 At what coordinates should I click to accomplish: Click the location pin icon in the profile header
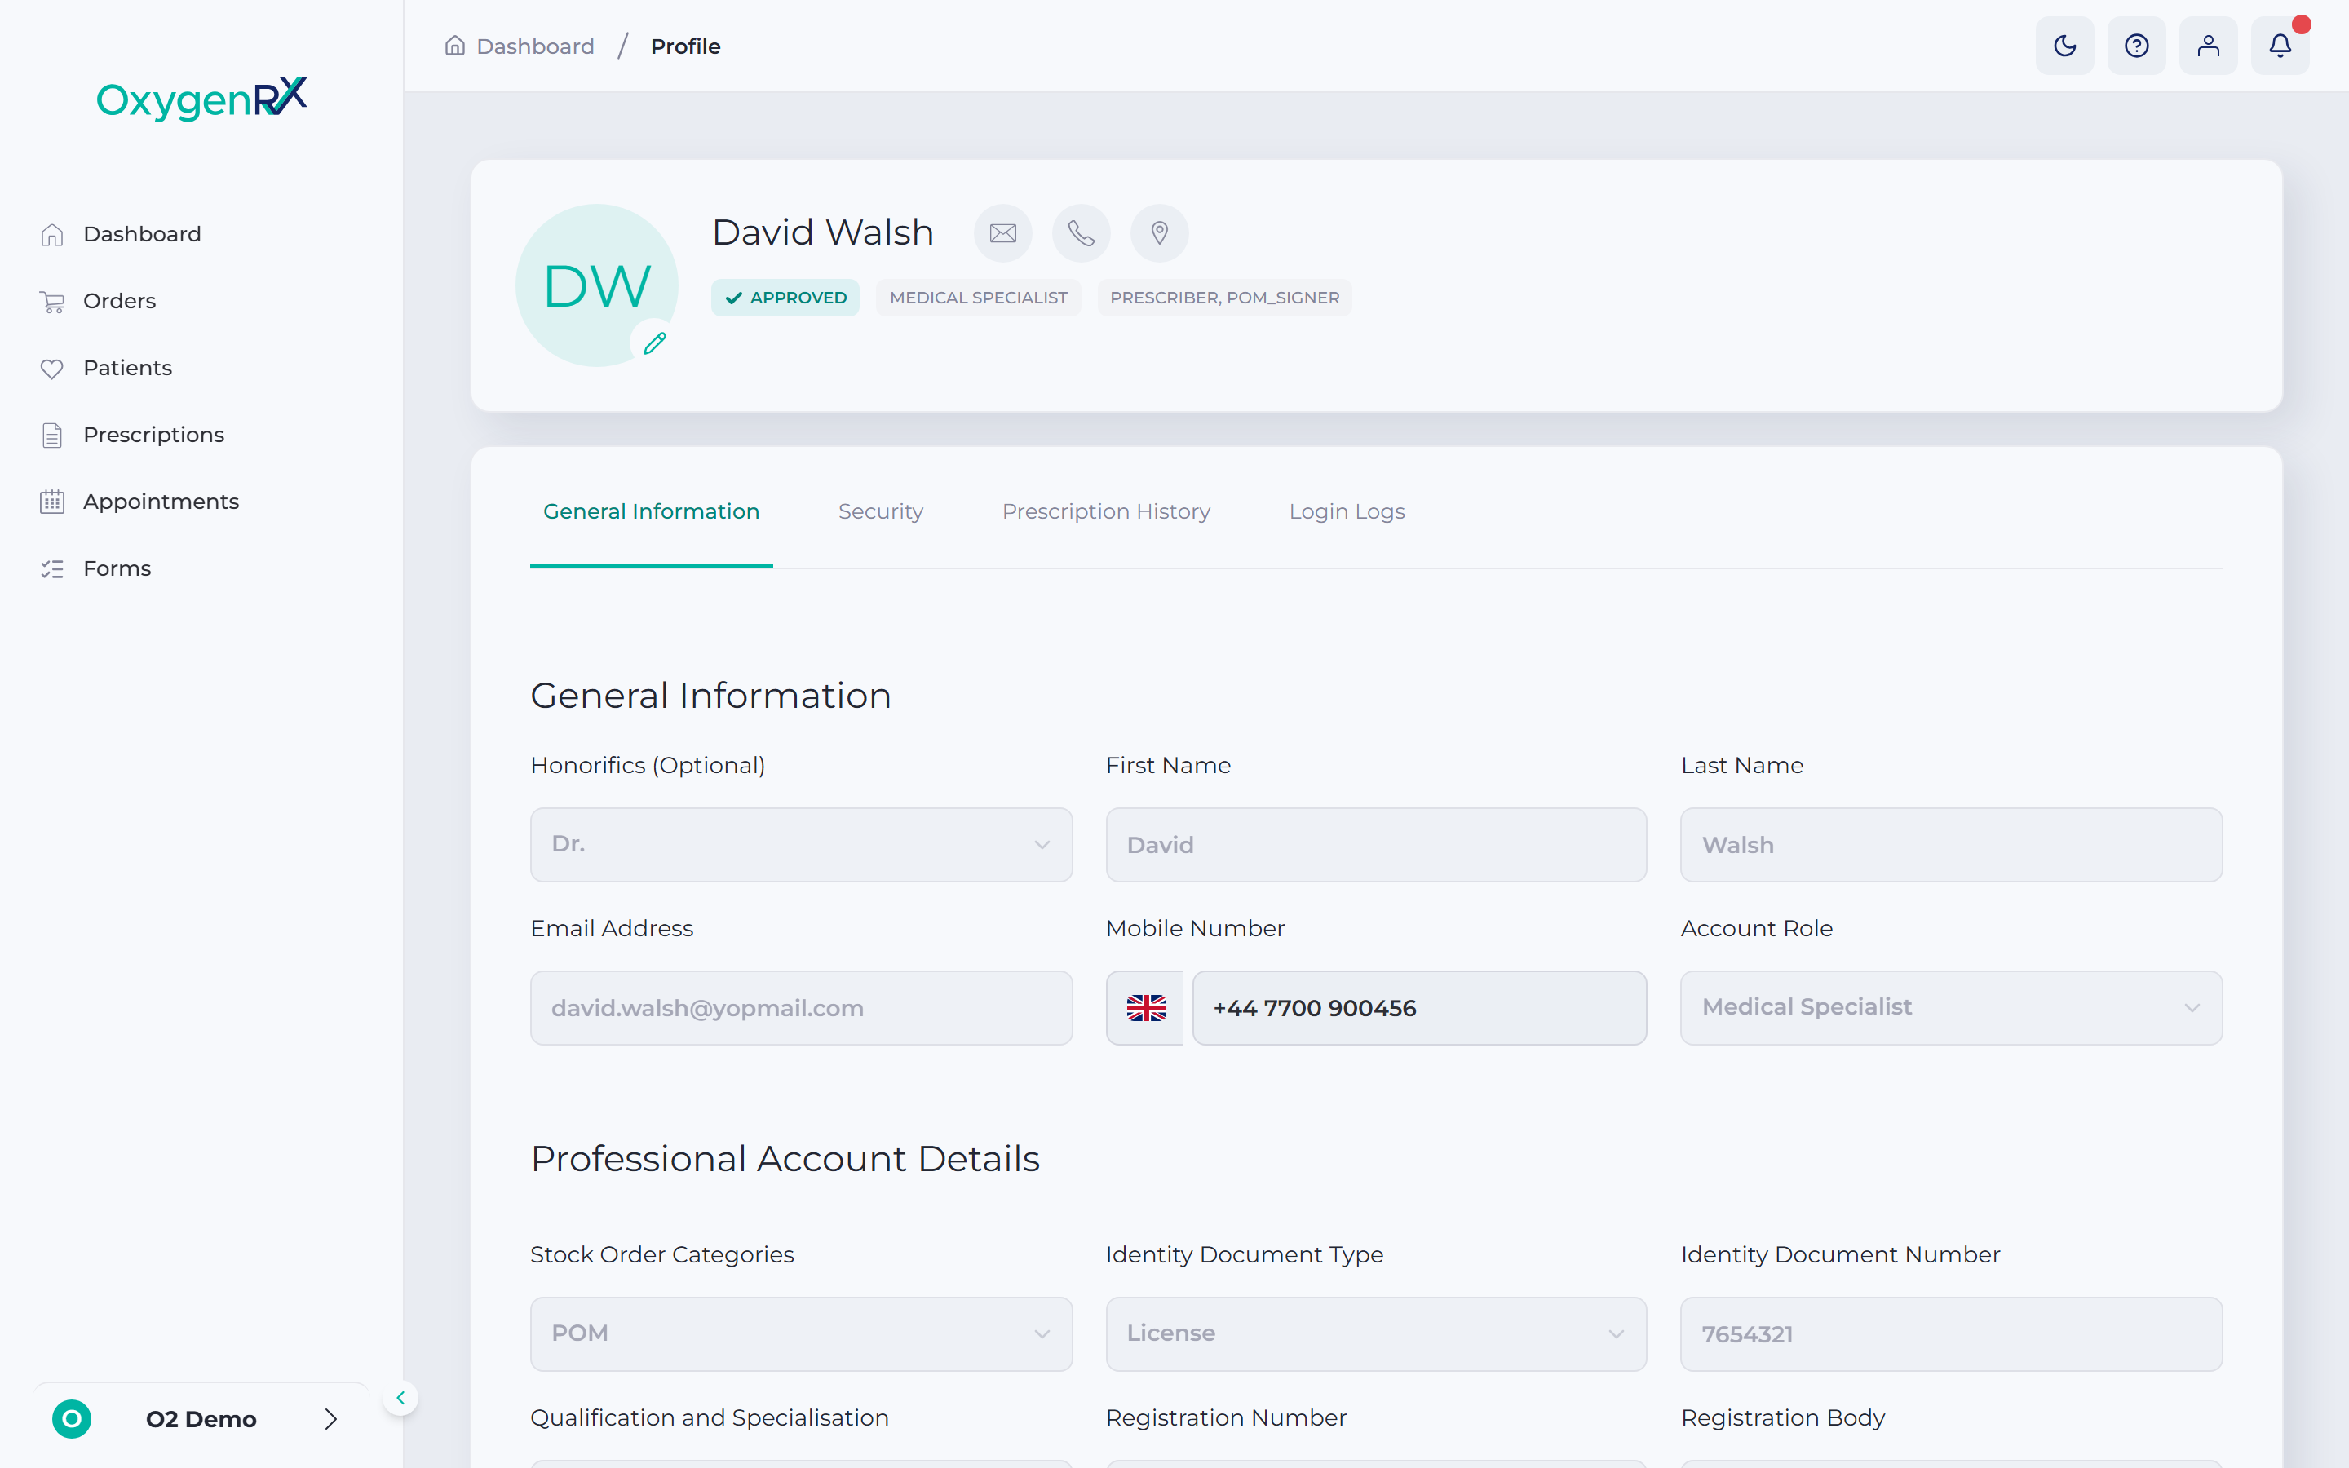pyautogui.click(x=1159, y=233)
